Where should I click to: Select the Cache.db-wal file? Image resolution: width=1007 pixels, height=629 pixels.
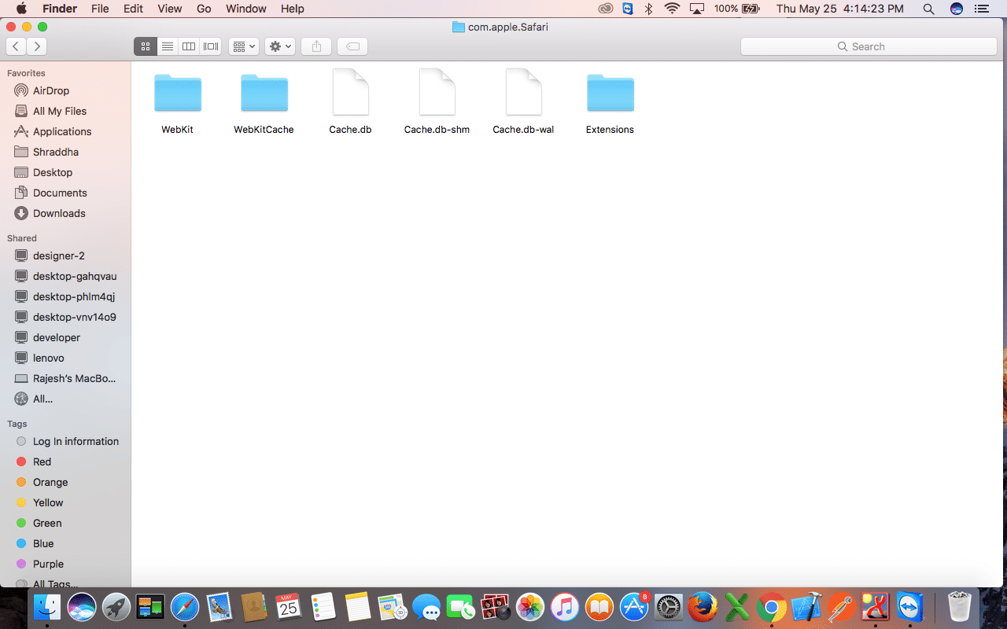tap(523, 102)
